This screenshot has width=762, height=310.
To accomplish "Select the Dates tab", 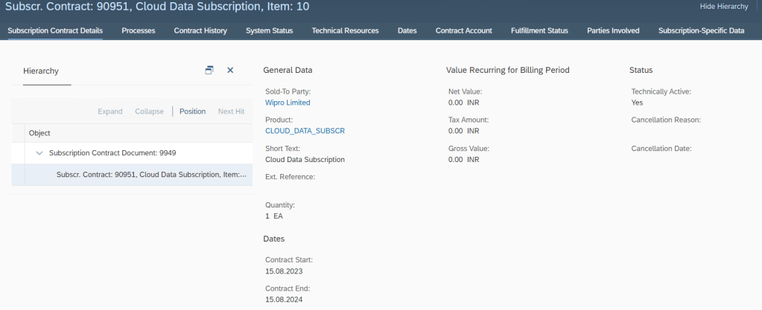I will 407,30.
